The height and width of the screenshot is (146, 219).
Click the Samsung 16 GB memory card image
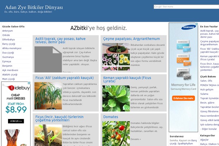pos(184,46)
